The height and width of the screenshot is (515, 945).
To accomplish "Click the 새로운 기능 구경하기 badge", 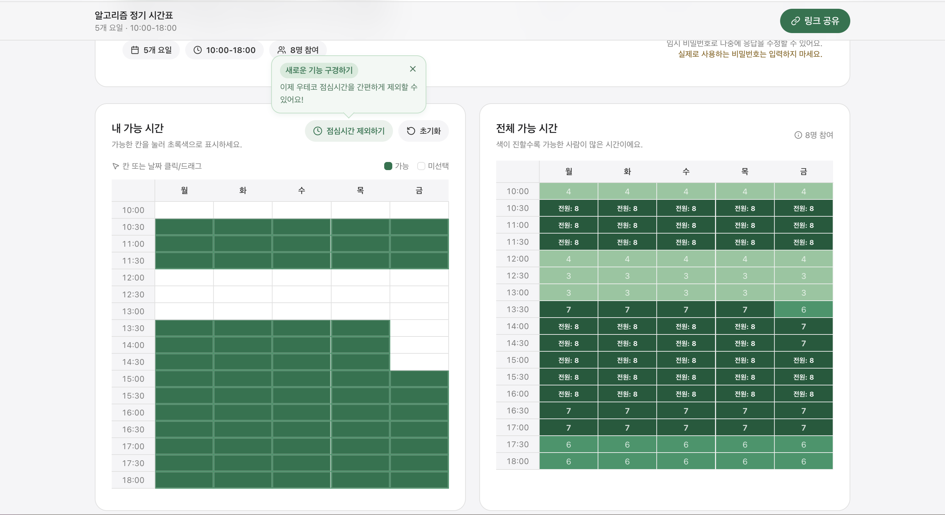I will pos(319,70).
